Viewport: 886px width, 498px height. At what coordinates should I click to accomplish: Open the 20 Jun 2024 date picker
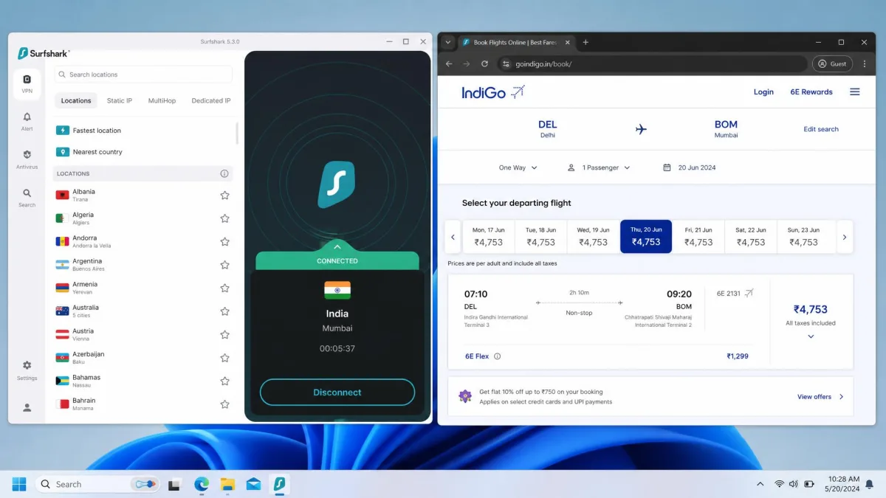pyautogui.click(x=690, y=167)
